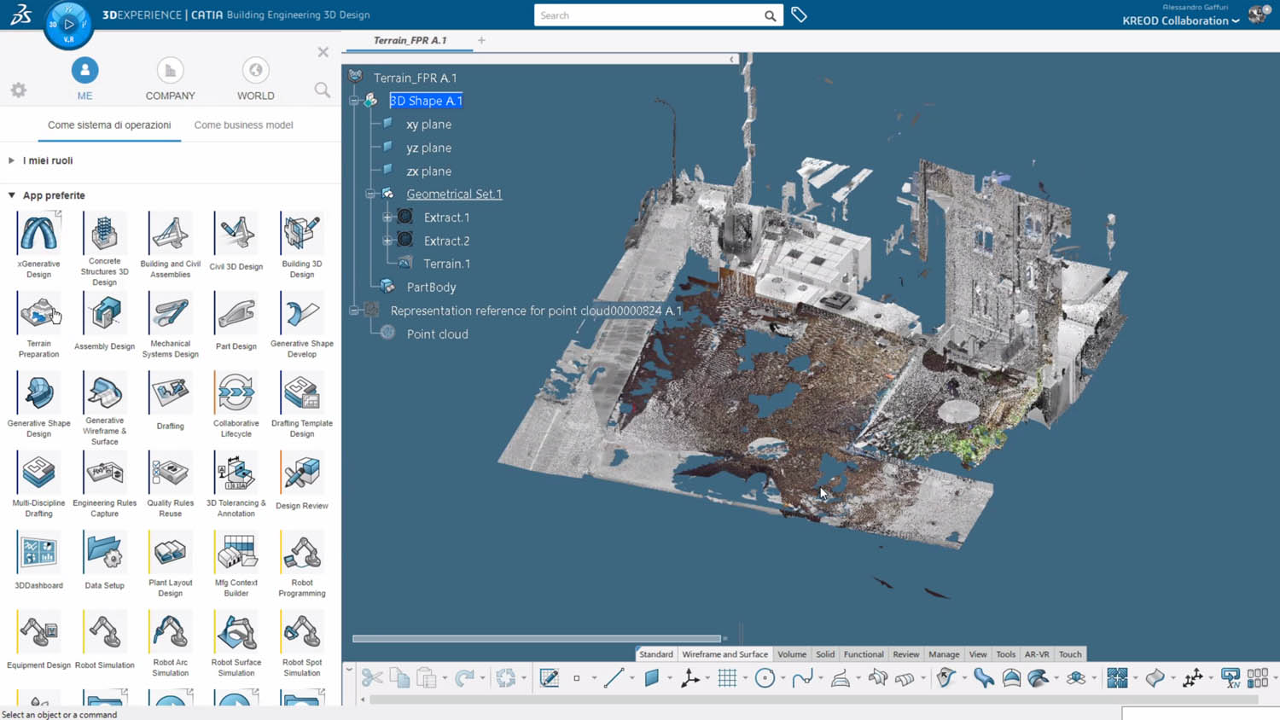Viewport: 1280px width, 720px height.
Task: Open the AR-VR toolbar tab
Action: coord(1037,654)
